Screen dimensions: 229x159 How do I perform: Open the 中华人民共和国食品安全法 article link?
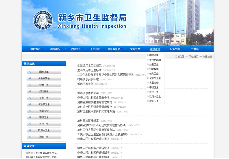[x=93, y=98]
